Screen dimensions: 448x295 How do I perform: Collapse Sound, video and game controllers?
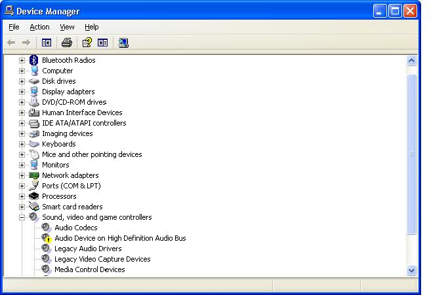pyautogui.click(x=22, y=217)
